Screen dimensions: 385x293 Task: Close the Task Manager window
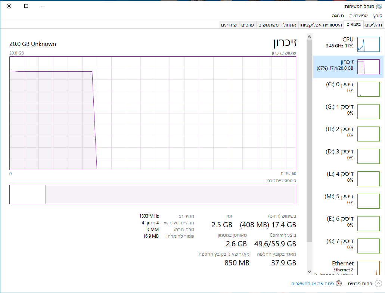(x=9, y=6)
